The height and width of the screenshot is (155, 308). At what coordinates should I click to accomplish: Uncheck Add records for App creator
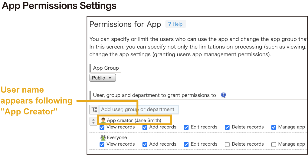(145, 127)
